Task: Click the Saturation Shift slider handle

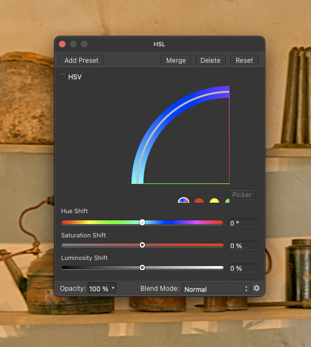Action: (142, 245)
